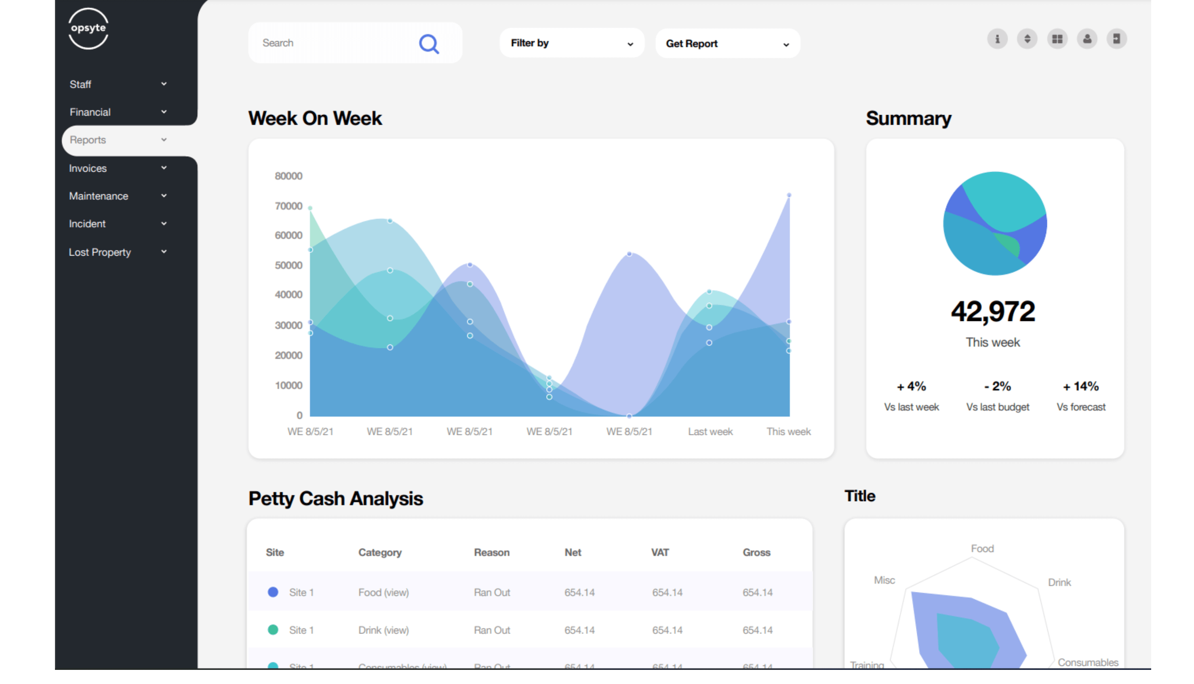
Task: Click 'Ran Out' in the Food row
Action: coord(492,592)
